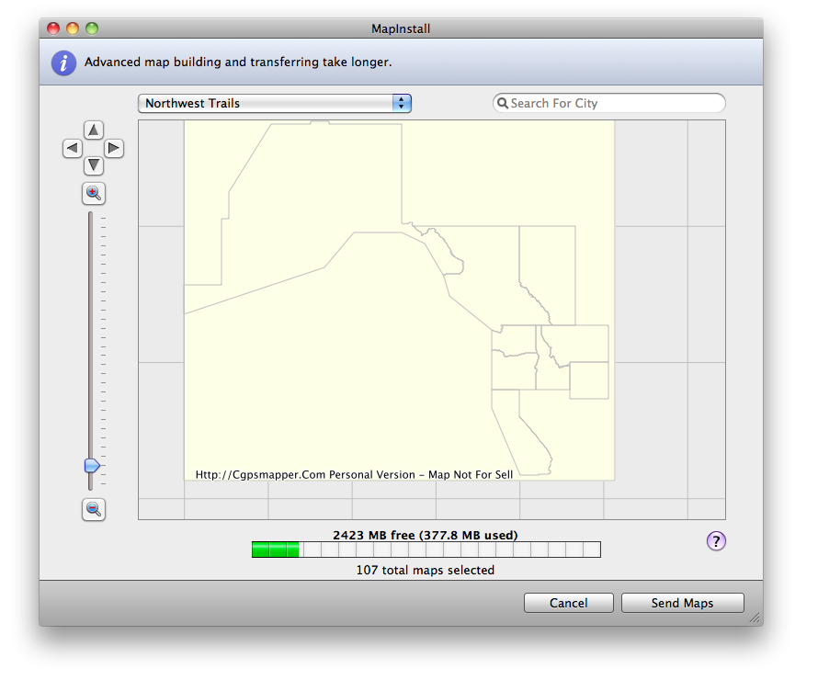Click the window resize grip corner
The image size is (818, 680).
(x=755, y=618)
